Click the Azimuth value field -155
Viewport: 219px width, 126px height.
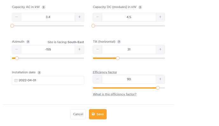pos(48,49)
